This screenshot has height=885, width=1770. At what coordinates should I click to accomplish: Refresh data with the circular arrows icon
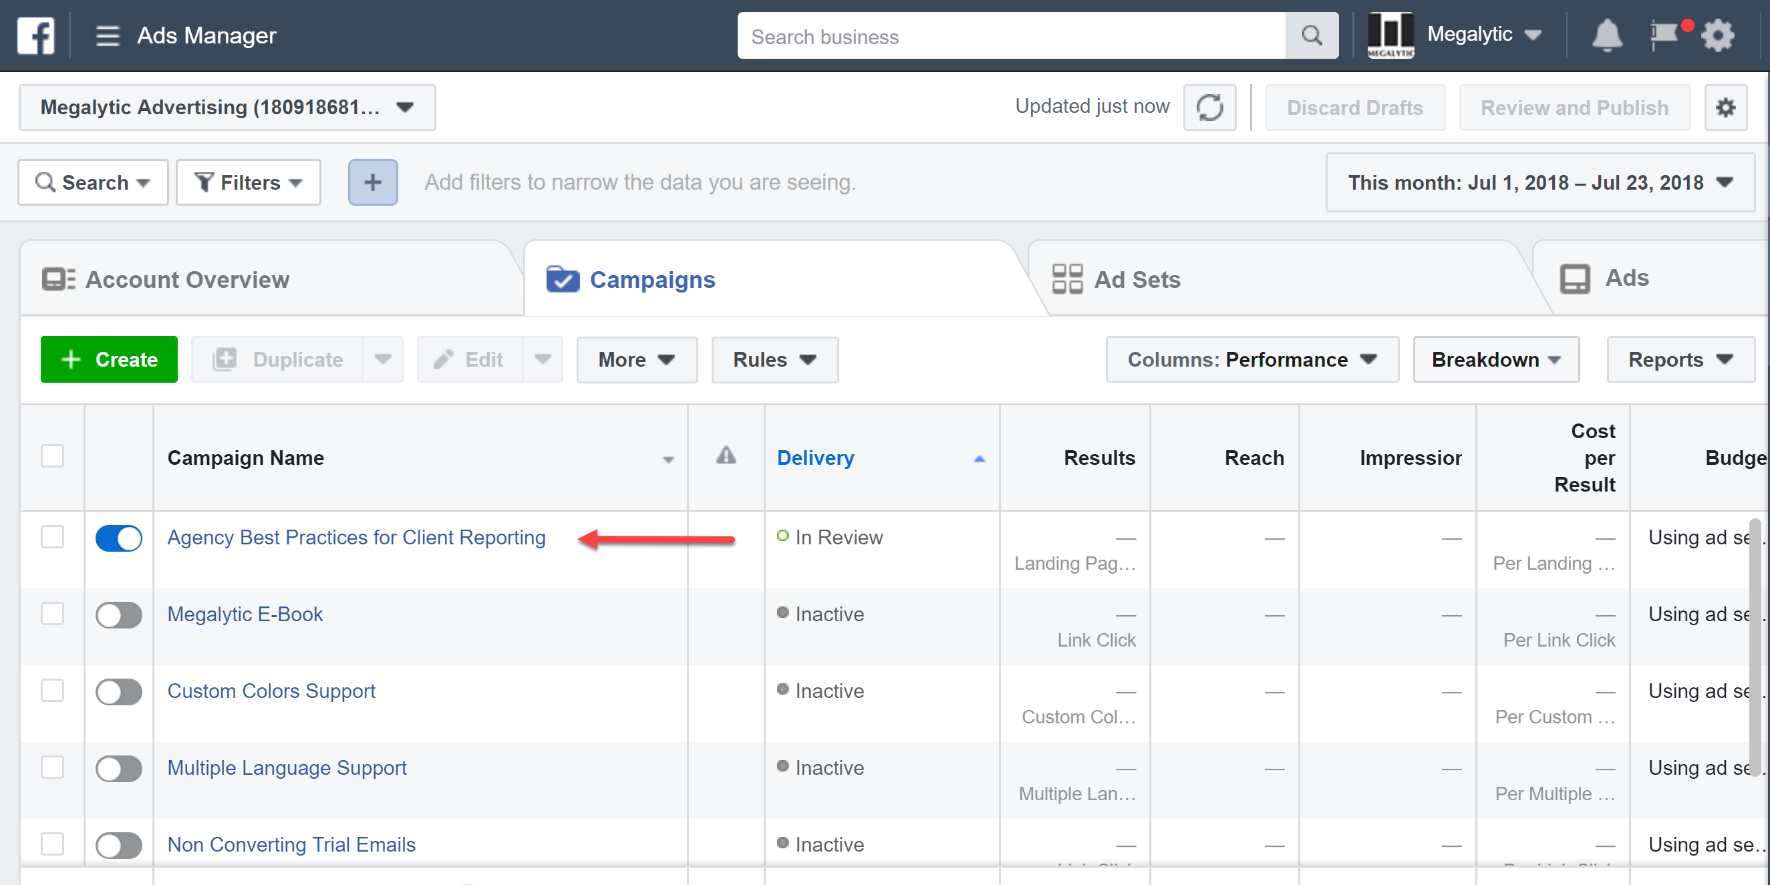pos(1209,108)
